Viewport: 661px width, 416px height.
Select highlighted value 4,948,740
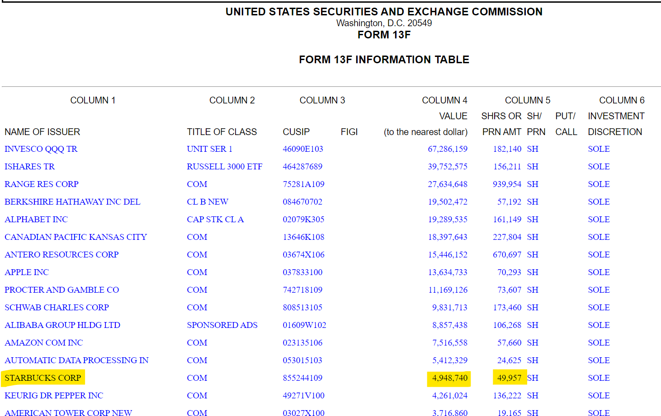pos(450,378)
